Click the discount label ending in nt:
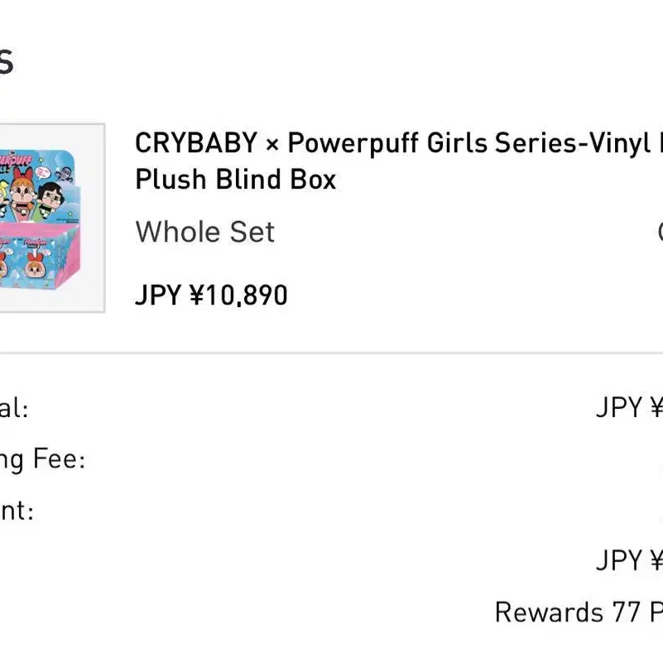 click(17, 511)
